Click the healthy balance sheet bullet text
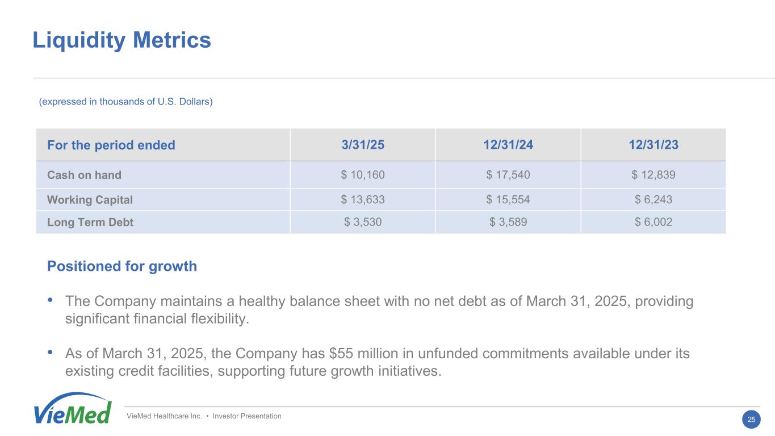 379,309
